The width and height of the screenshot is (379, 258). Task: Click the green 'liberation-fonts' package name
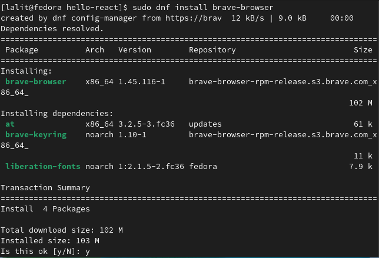(x=43, y=167)
